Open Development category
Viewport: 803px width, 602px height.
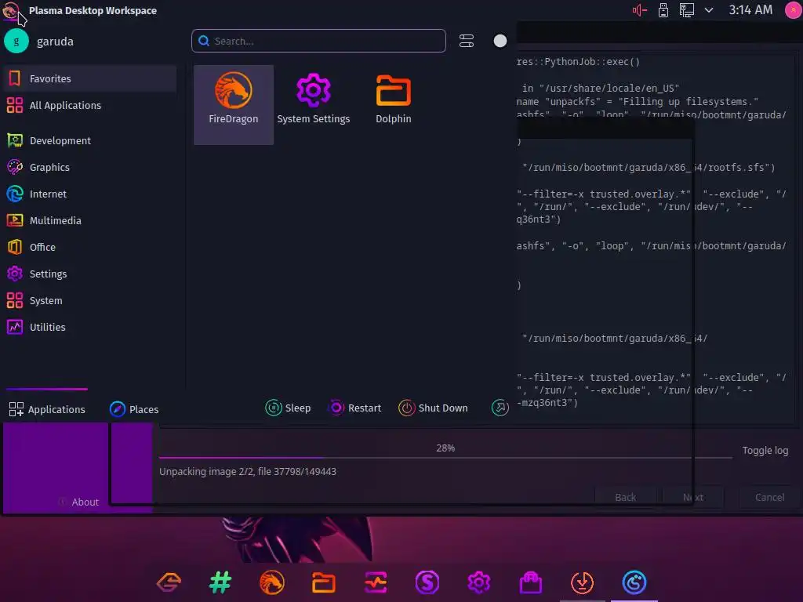[x=89, y=140]
